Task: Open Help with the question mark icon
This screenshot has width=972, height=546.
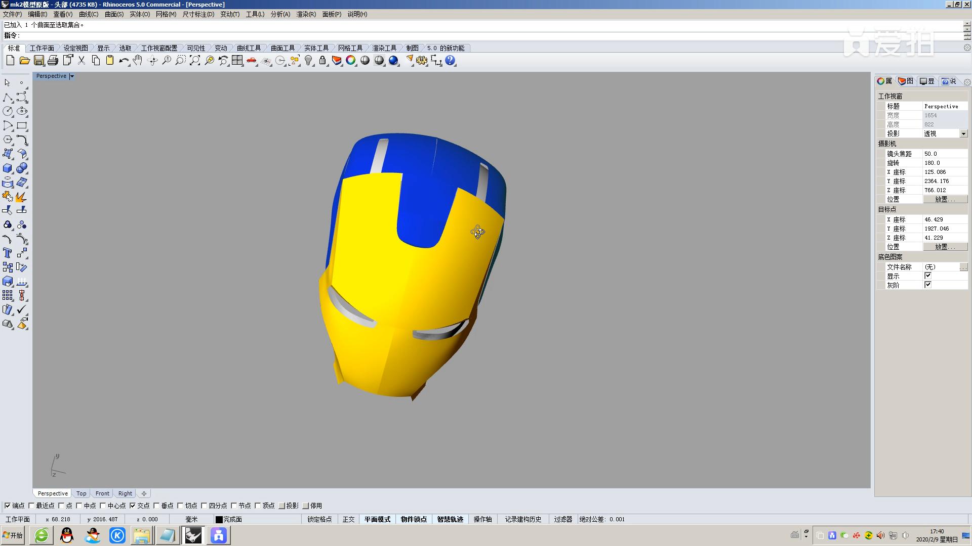Action: point(450,61)
